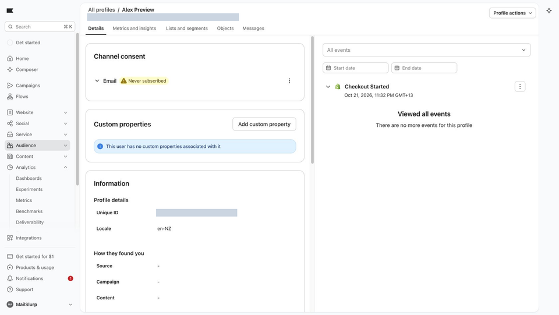Screen dimensions: 559x315
Task: Click the details panel vertical scrollbar
Action: [312, 100]
